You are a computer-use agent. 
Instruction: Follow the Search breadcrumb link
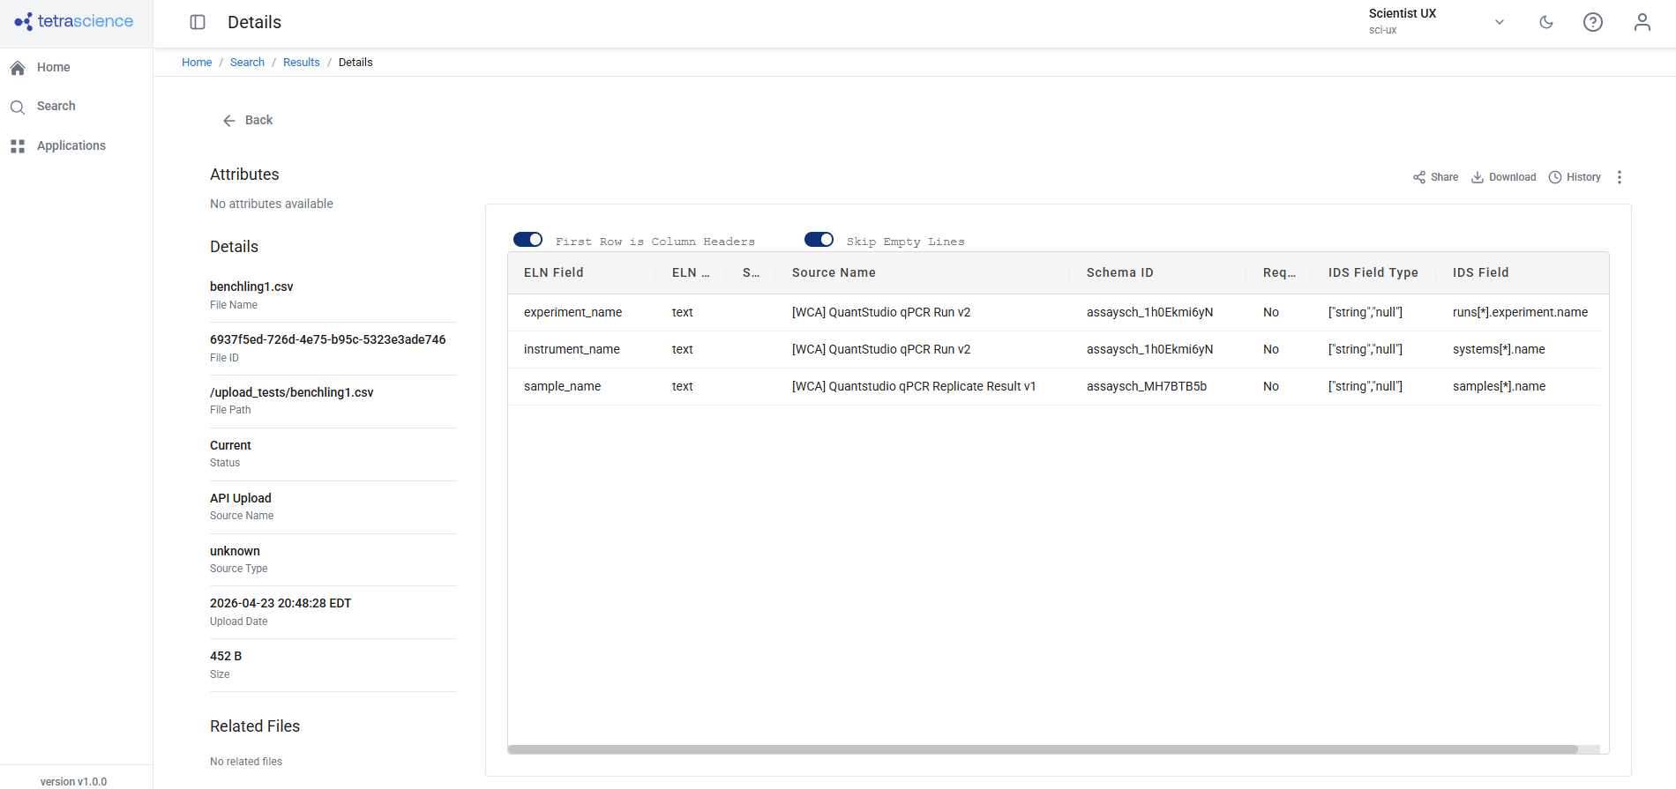click(x=247, y=63)
